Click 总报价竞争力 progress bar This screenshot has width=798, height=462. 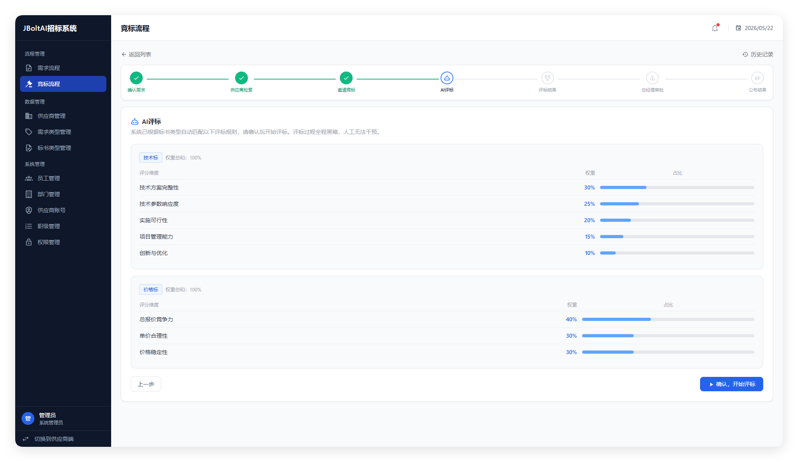coord(668,319)
